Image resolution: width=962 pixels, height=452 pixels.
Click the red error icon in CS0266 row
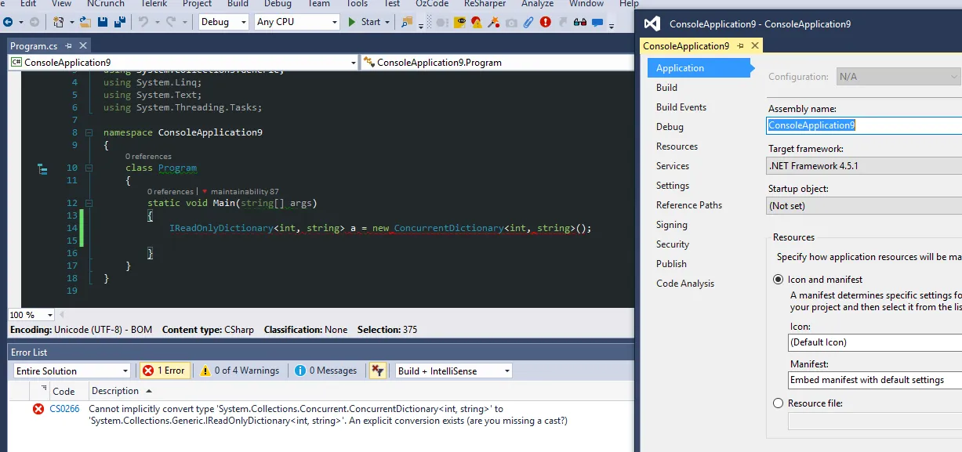38,409
